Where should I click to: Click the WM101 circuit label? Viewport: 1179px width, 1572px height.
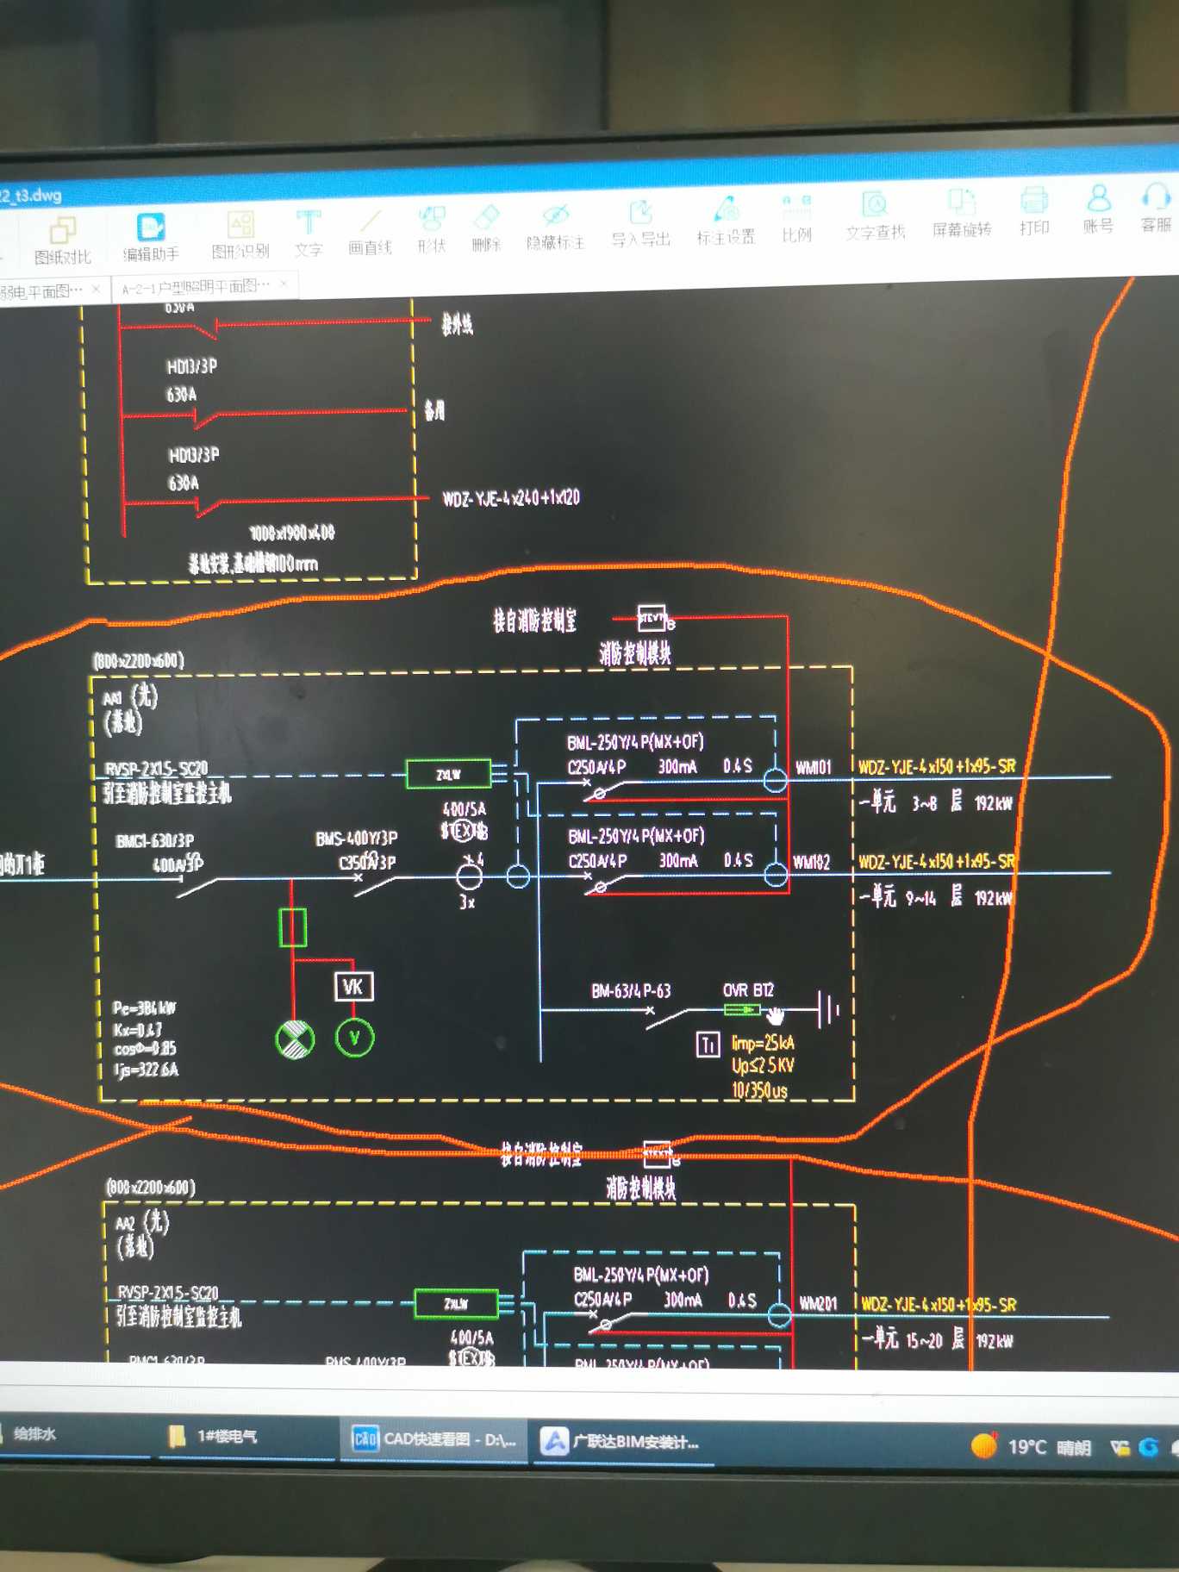(813, 767)
